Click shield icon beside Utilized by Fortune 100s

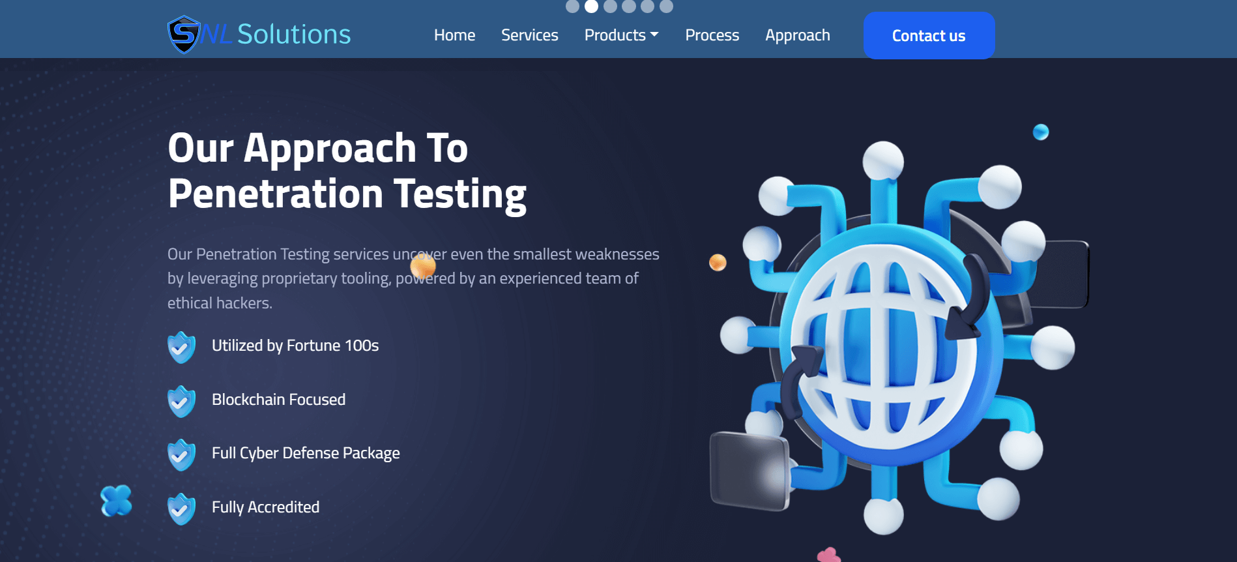181,347
